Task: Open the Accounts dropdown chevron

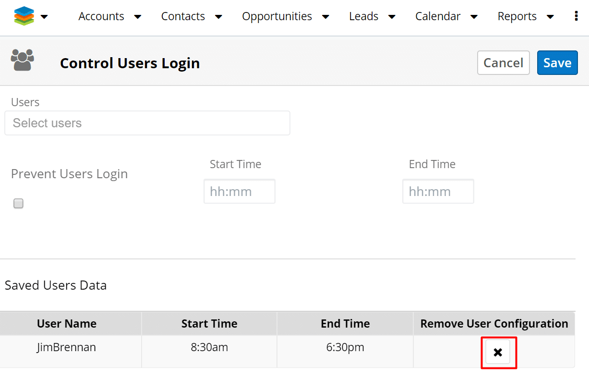Action: click(137, 16)
